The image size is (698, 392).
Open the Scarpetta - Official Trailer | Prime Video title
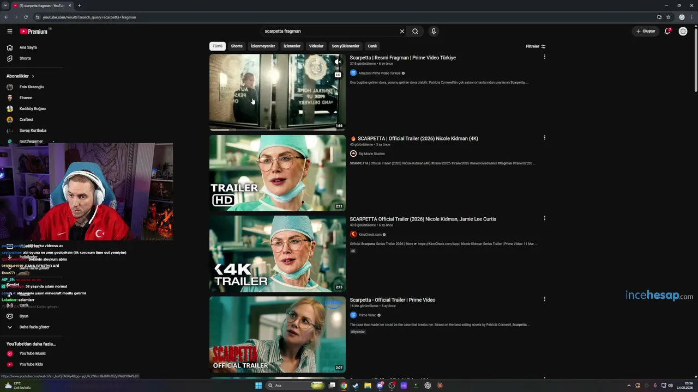pyautogui.click(x=393, y=300)
